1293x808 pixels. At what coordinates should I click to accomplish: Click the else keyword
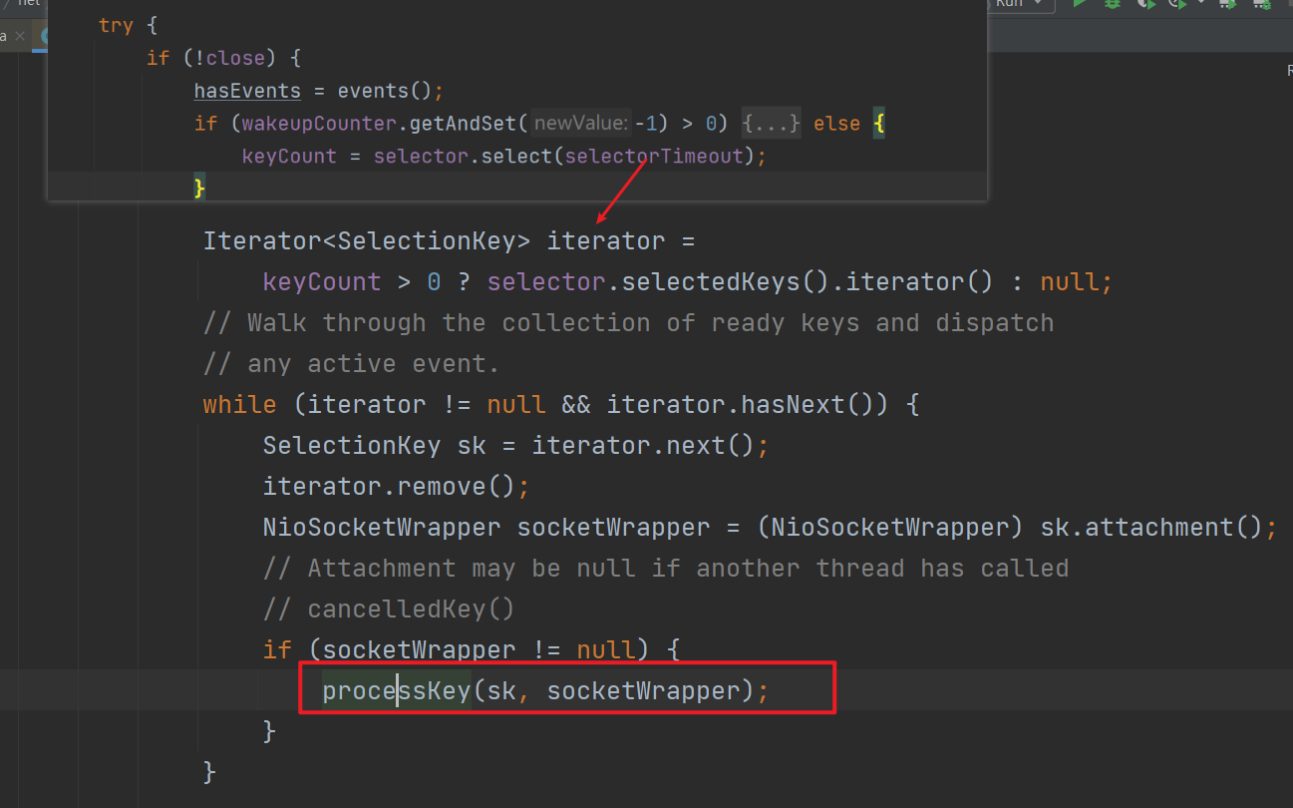(x=836, y=124)
